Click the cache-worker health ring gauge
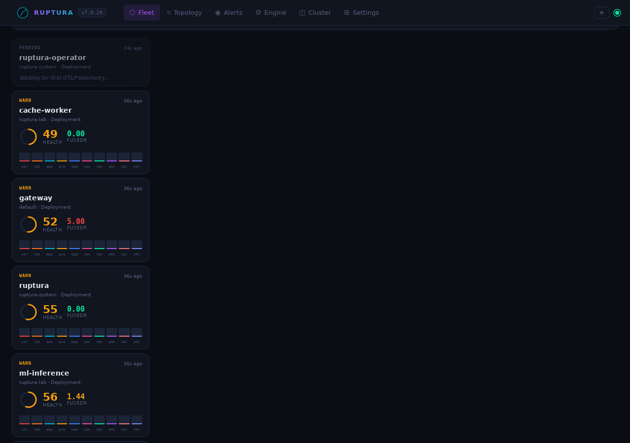 click(x=29, y=137)
